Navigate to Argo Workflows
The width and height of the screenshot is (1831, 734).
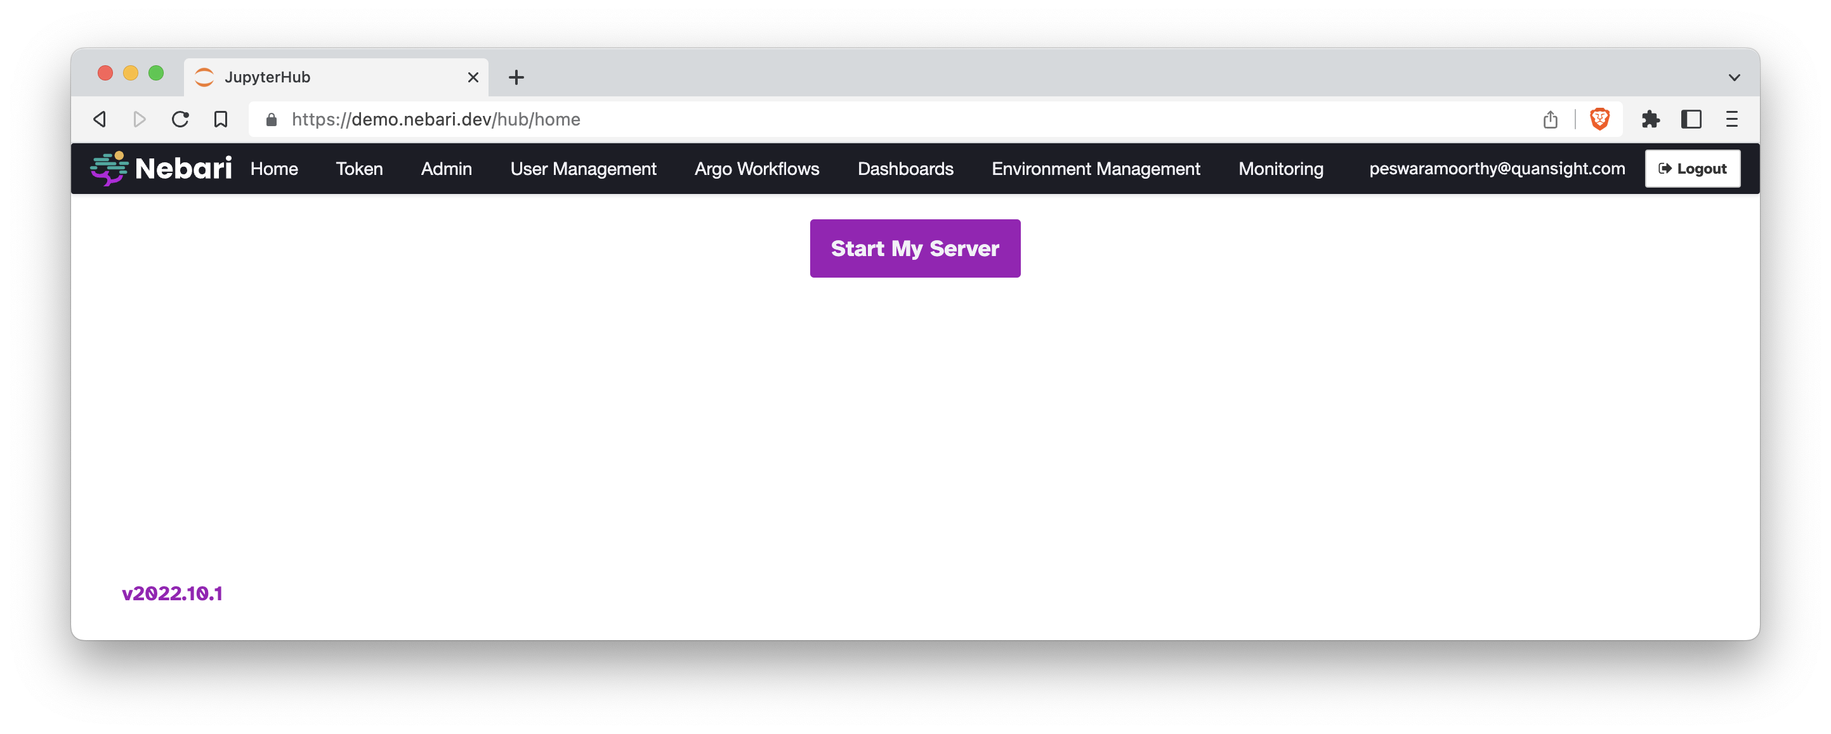tap(756, 169)
